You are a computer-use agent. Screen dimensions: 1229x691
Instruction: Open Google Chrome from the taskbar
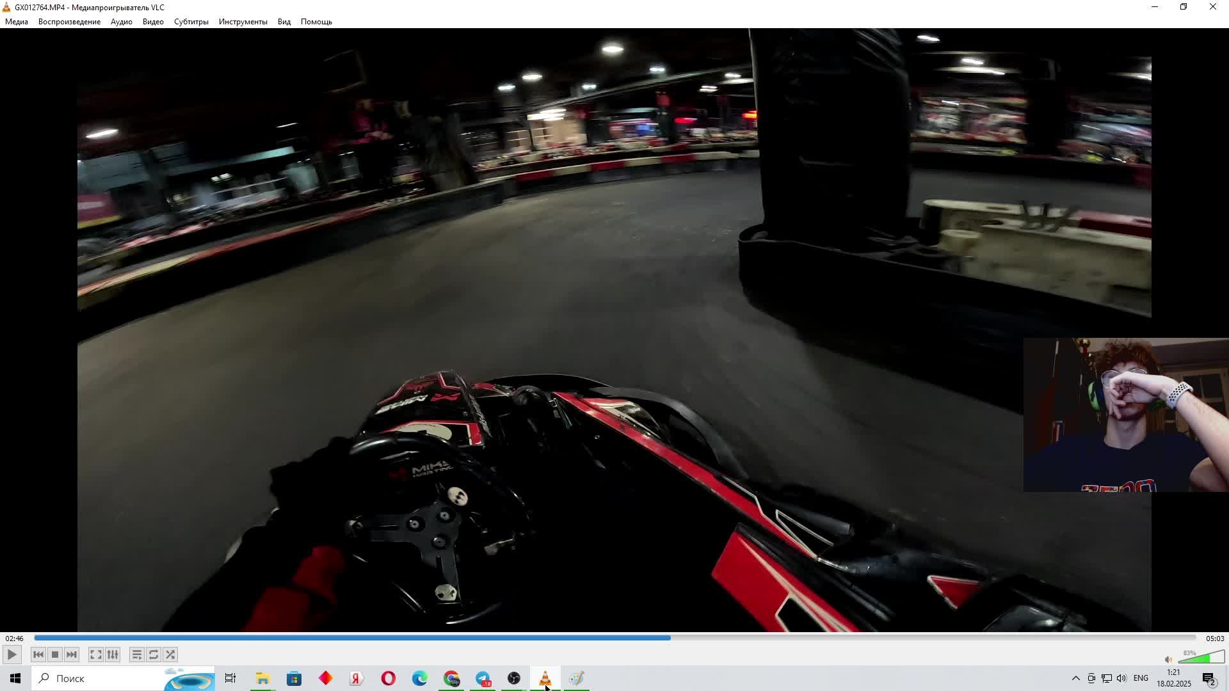coord(451,678)
